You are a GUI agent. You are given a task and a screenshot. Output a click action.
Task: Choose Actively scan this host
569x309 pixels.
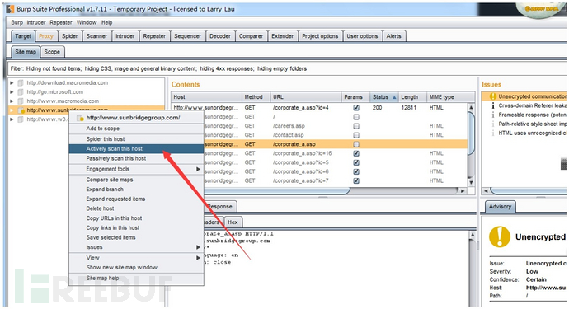[136, 148]
